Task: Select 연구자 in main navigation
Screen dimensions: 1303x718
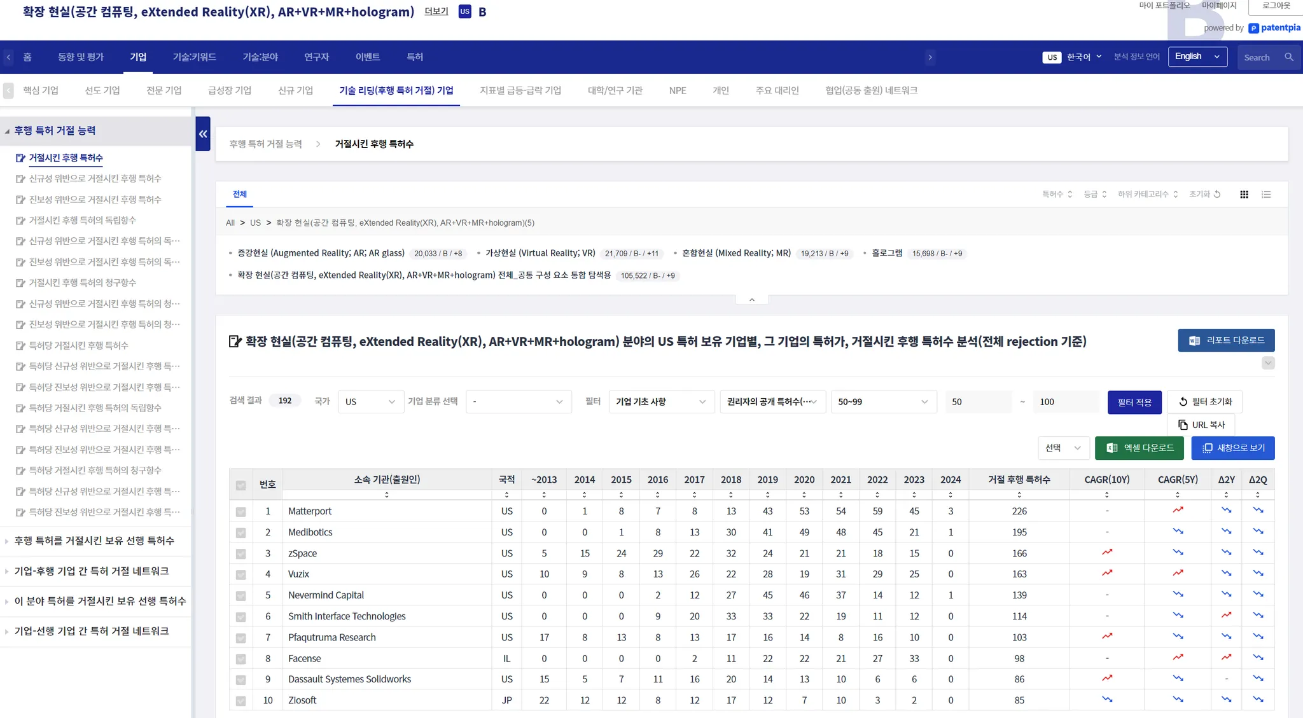Action: click(316, 57)
